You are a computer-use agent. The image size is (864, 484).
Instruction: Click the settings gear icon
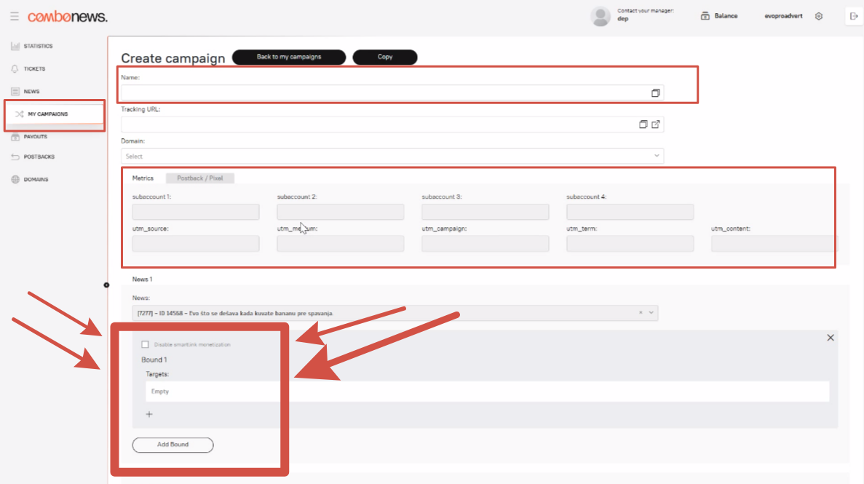point(819,16)
